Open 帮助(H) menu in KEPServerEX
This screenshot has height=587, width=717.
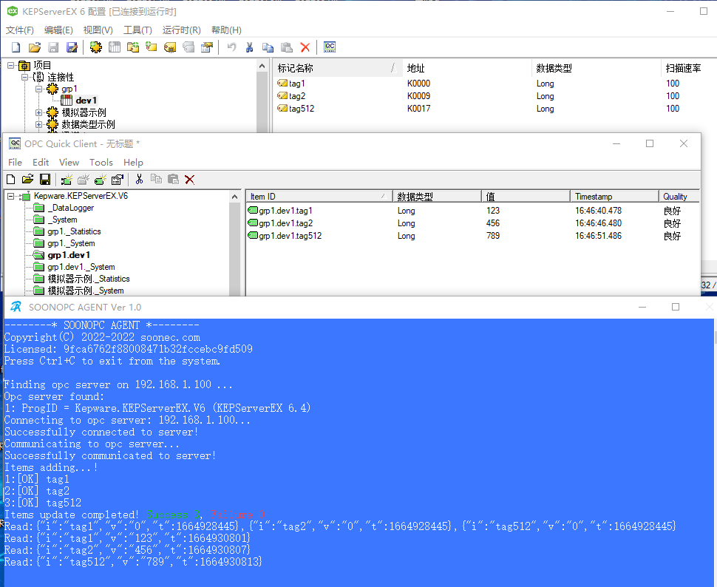coord(226,30)
